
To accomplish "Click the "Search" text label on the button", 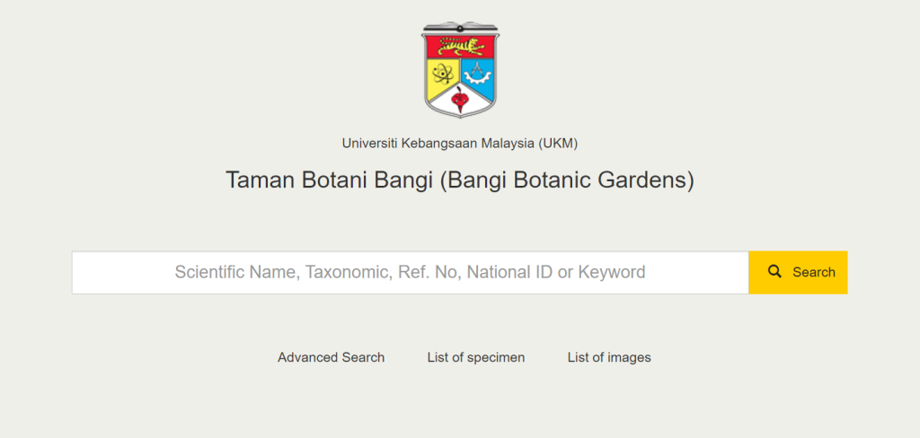I will [814, 272].
